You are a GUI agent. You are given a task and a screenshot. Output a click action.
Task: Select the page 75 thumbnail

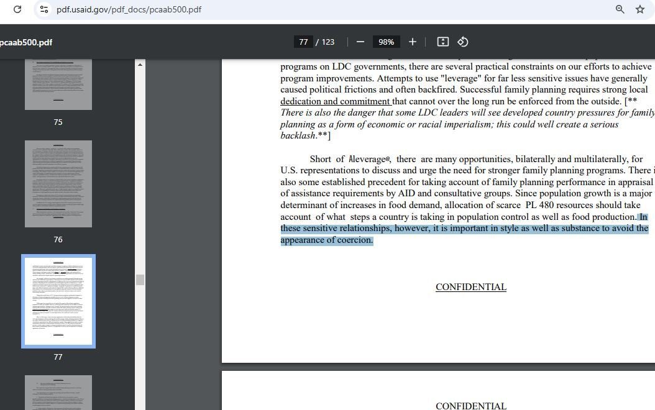[58, 84]
